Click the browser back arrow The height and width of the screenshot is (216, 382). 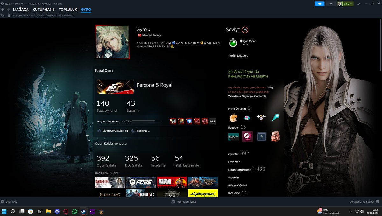pyautogui.click(x=3, y=10)
